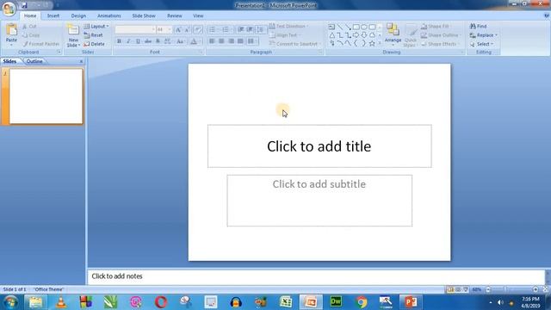The height and width of the screenshot is (310, 551).
Task: Select the 5-Point Star shape
Action: [372, 43]
